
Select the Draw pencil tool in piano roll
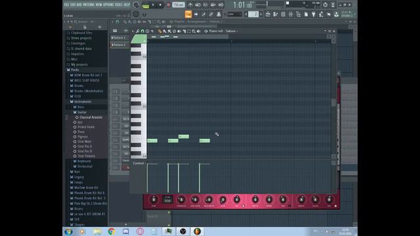pyautogui.click(x=159, y=31)
